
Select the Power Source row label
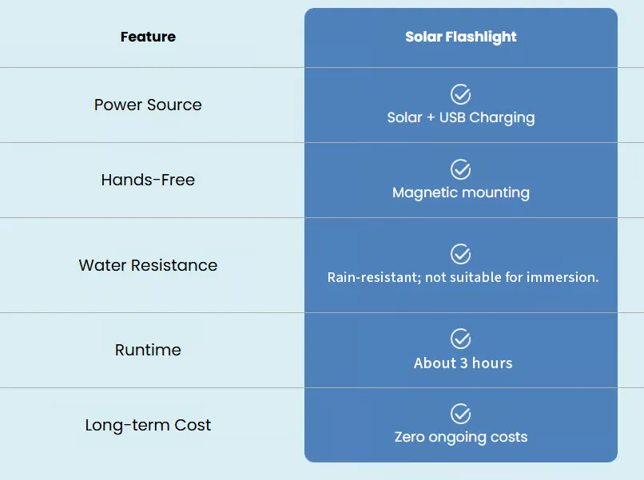(x=148, y=105)
